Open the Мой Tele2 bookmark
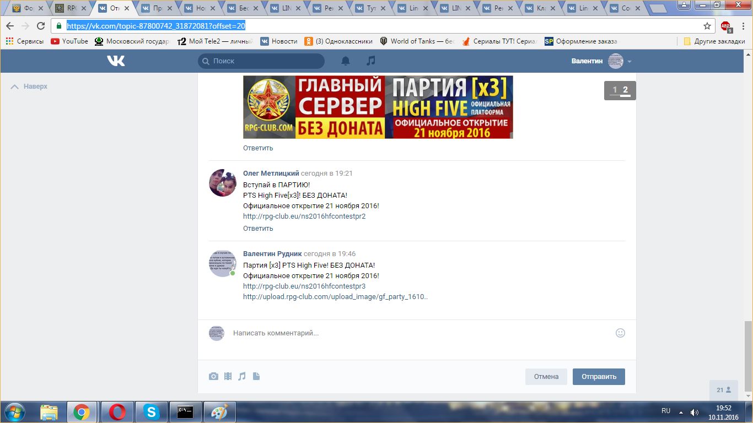Screen dimensions: 753x423 click(215, 41)
